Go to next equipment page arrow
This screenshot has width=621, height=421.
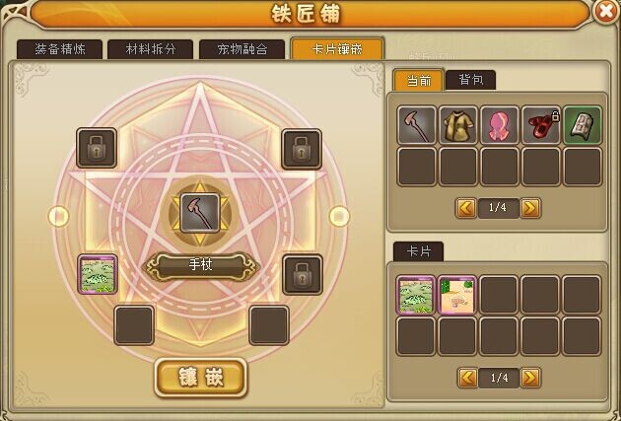pos(530,208)
